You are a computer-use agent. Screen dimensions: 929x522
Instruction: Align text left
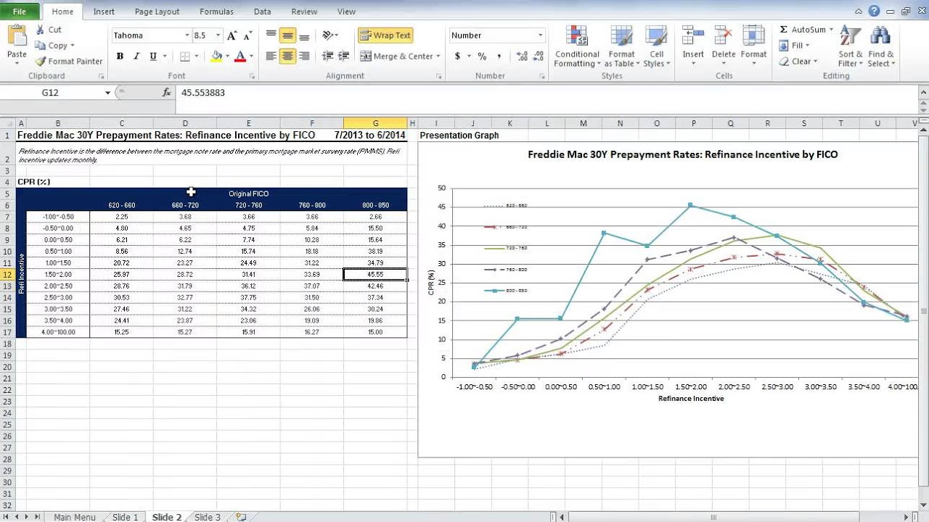[x=271, y=57]
